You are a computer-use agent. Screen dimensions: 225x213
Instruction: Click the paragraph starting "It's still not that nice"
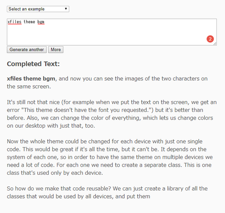coord(112,114)
